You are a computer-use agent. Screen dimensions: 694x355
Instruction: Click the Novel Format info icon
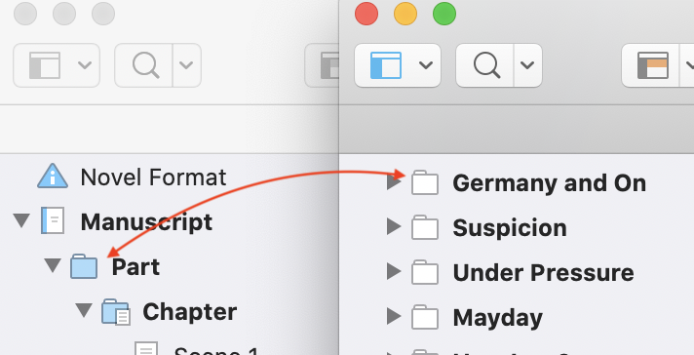point(53,177)
